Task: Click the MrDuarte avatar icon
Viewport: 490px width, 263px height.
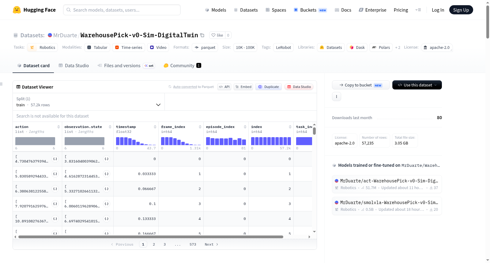Action: (50, 35)
